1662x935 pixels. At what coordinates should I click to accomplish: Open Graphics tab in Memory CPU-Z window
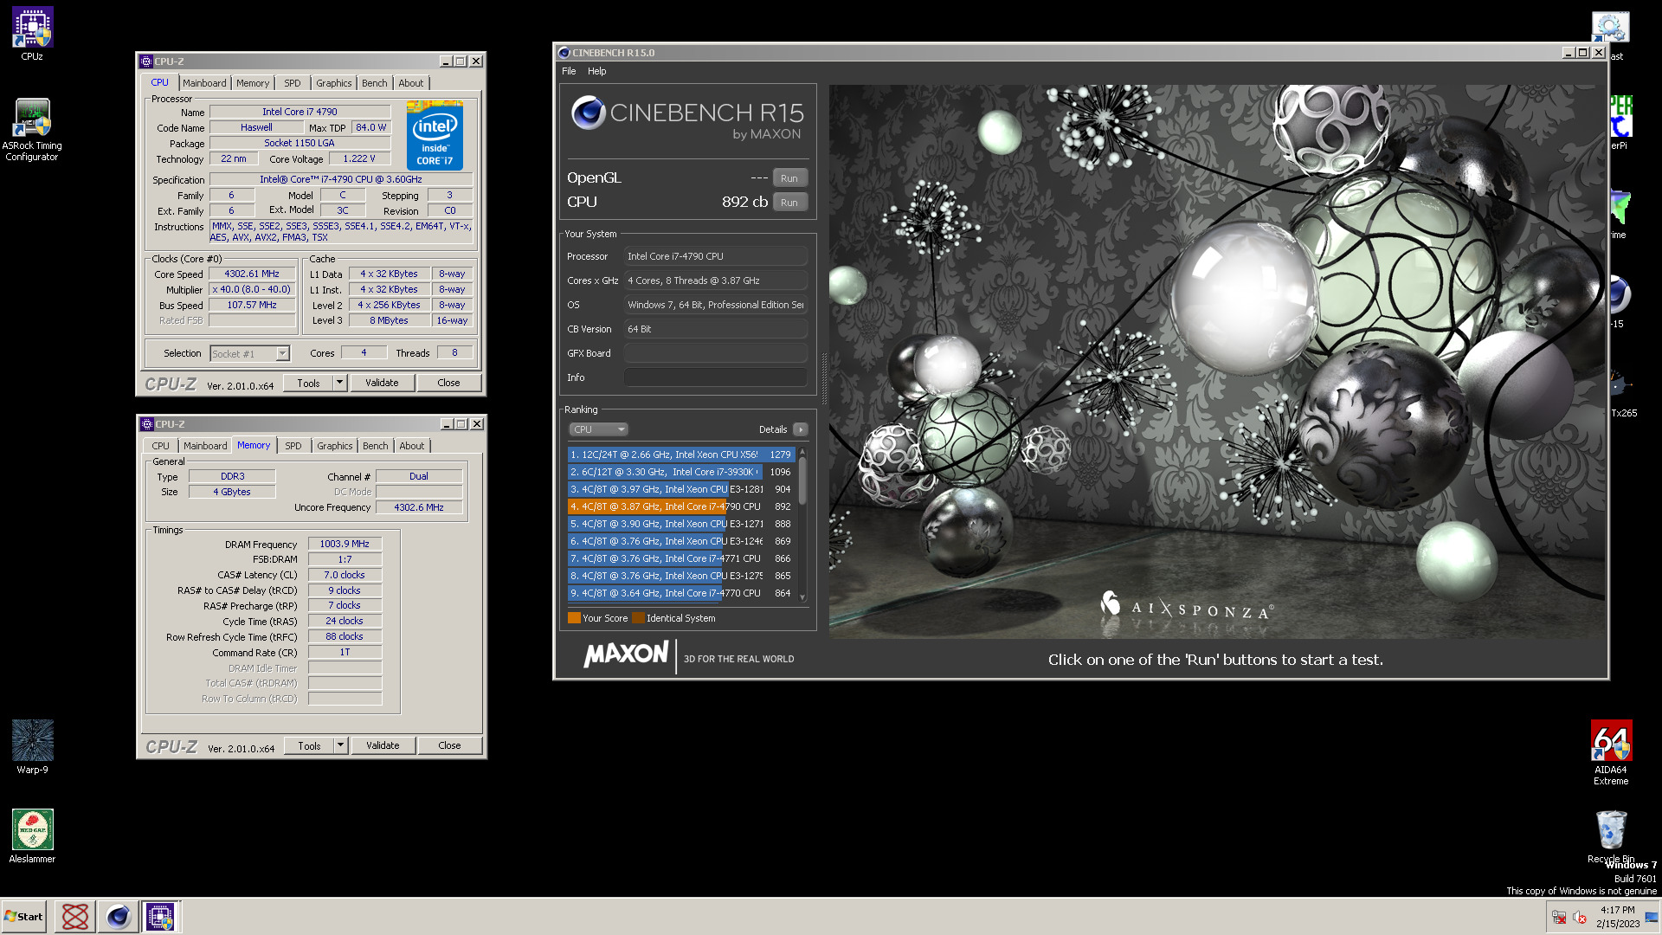(x=335, y=446)
